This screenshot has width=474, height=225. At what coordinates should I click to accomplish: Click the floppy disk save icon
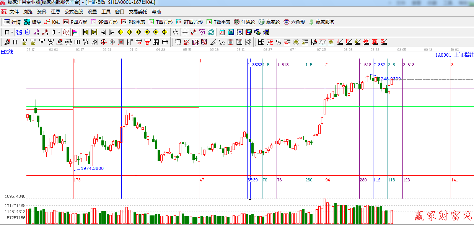pos(249,32)
